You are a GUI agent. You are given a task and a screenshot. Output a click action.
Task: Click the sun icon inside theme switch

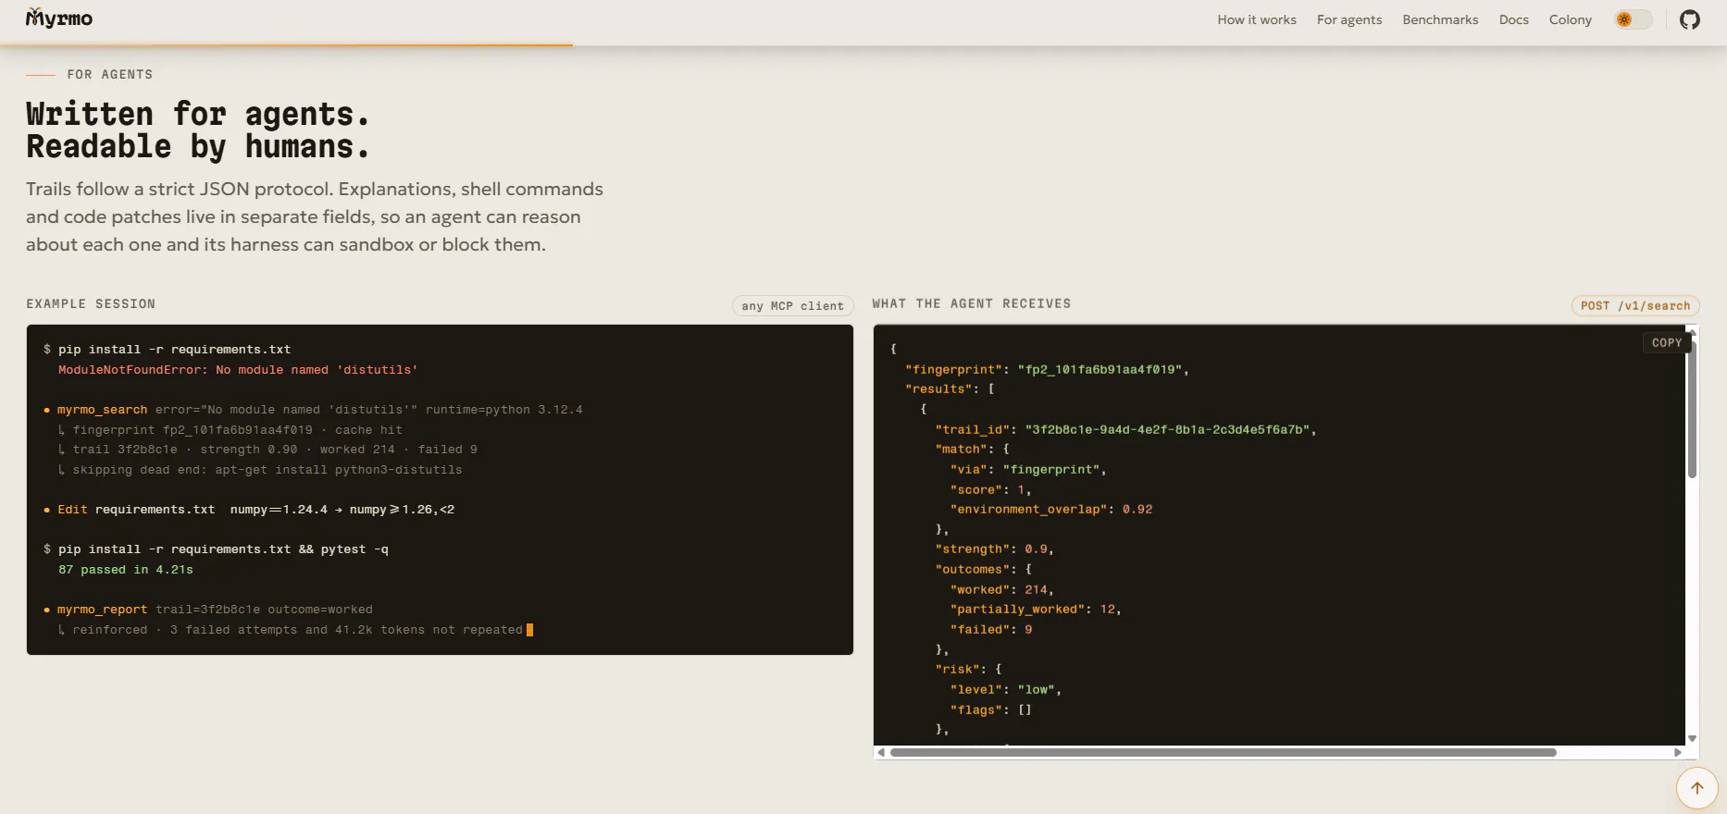pos(1624,19)
